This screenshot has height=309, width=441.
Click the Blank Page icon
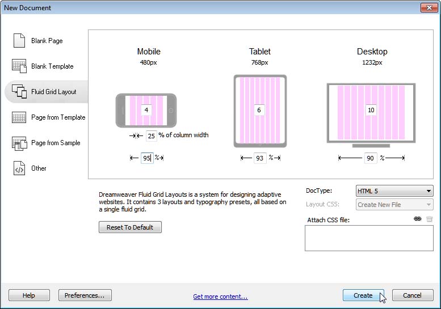(x=19, y=41)
